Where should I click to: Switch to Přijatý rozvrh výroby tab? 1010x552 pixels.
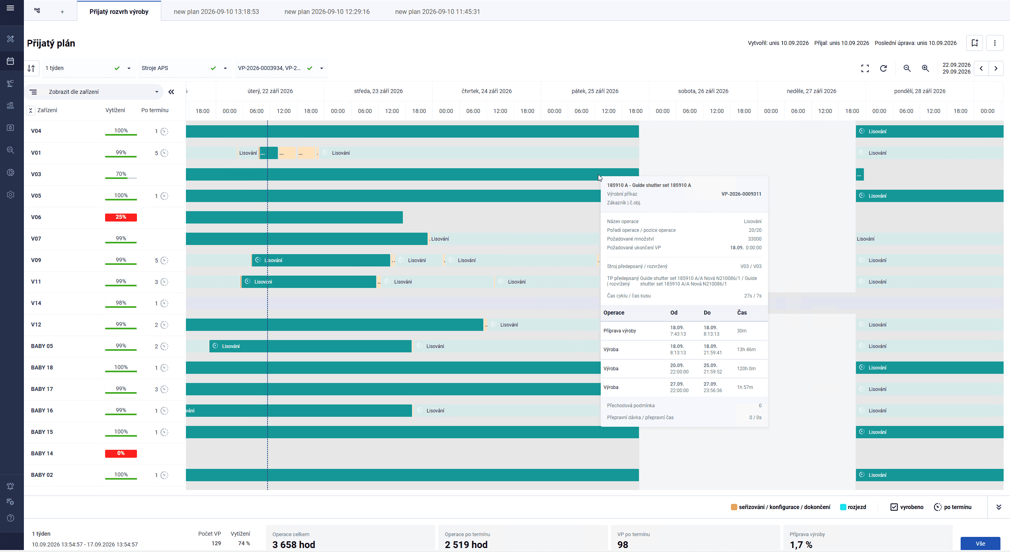coord(119,12)
